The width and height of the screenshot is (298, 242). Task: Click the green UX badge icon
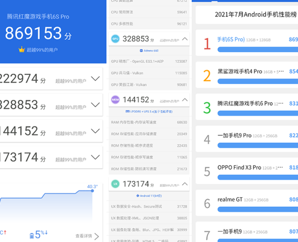coord(115,184)
